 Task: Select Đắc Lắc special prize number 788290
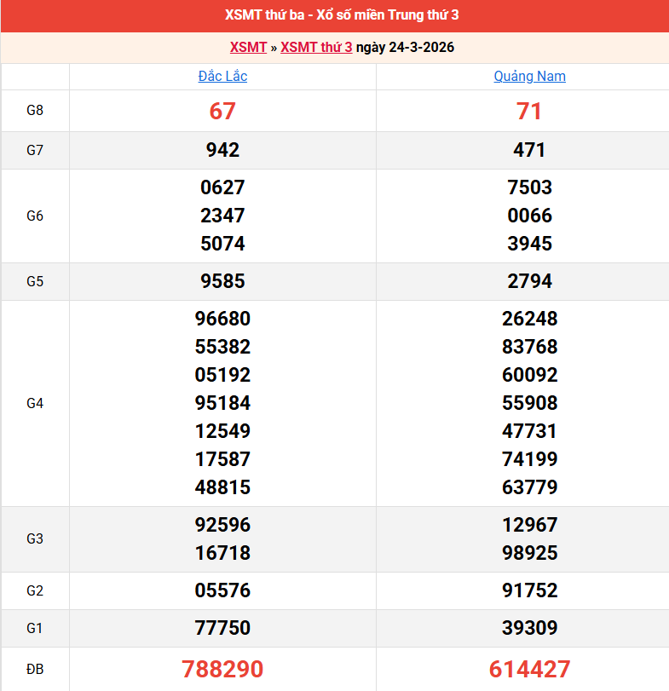point(222,669)
